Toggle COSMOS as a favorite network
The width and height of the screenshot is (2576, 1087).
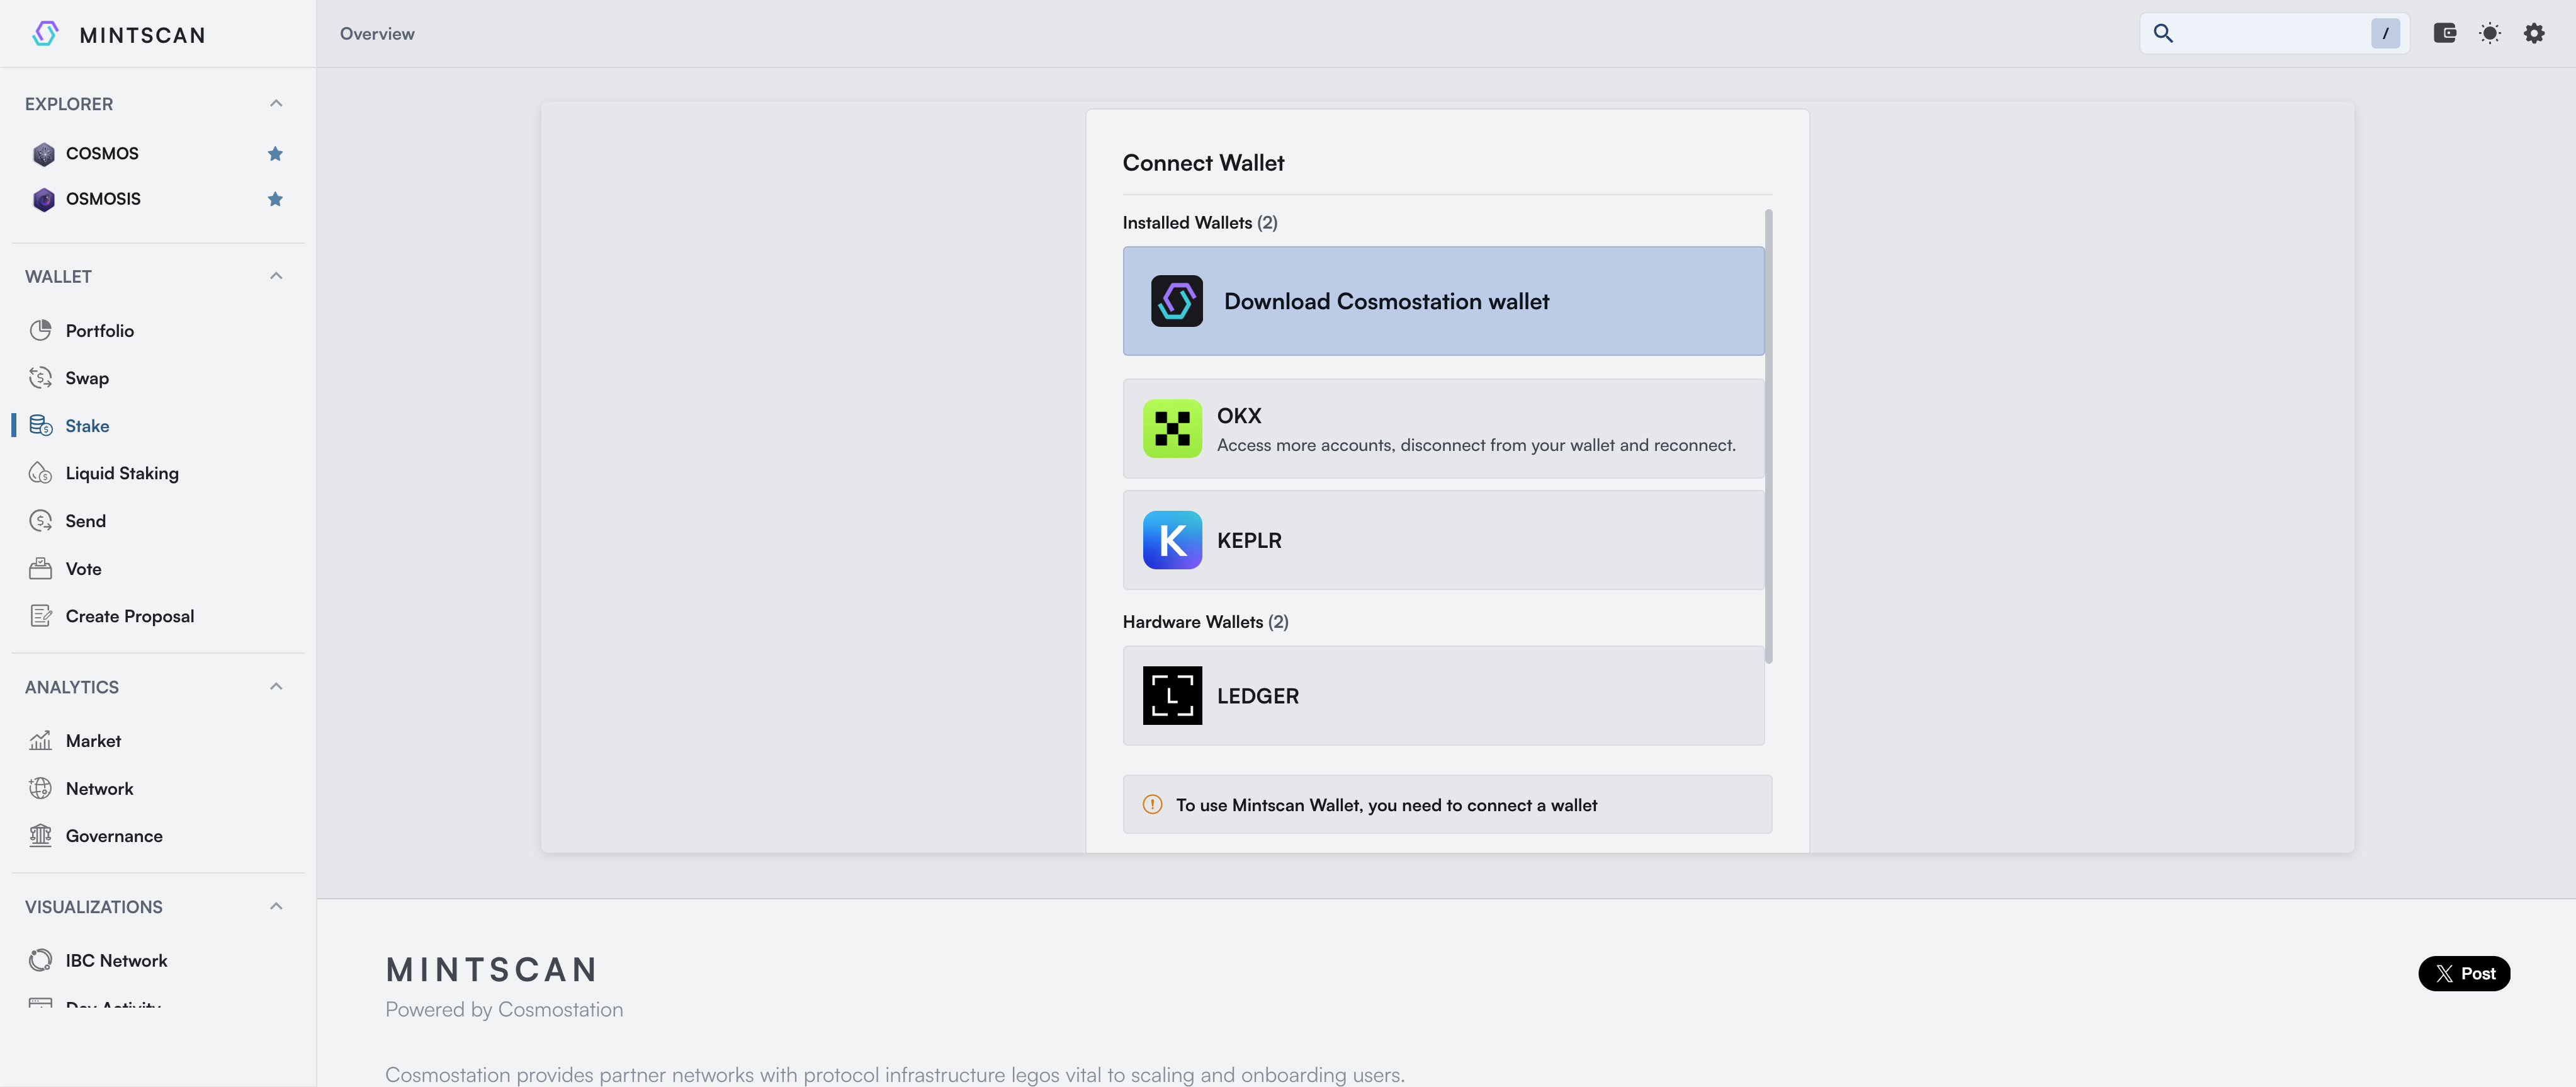[x=275, y=153]
